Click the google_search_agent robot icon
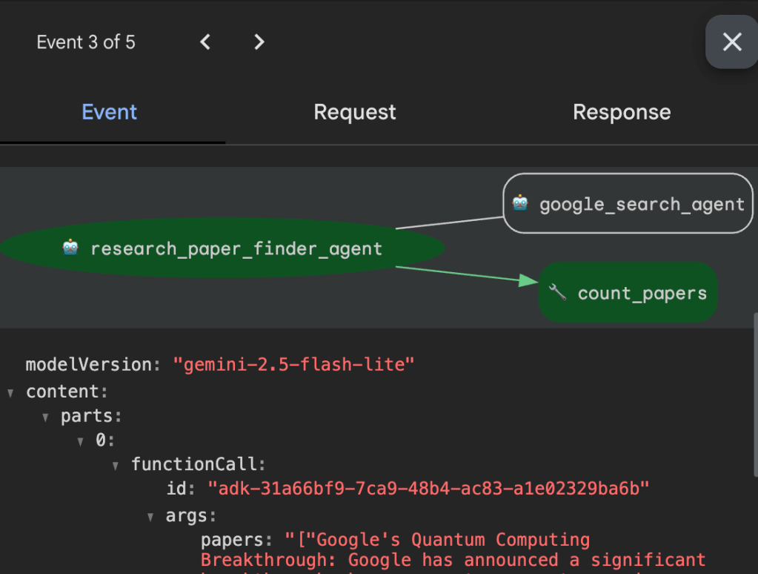Viewport: 758px width, 574px height. coord(521,204)
